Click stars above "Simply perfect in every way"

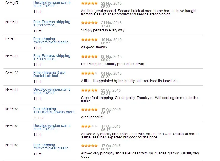[x=89, y=23]
